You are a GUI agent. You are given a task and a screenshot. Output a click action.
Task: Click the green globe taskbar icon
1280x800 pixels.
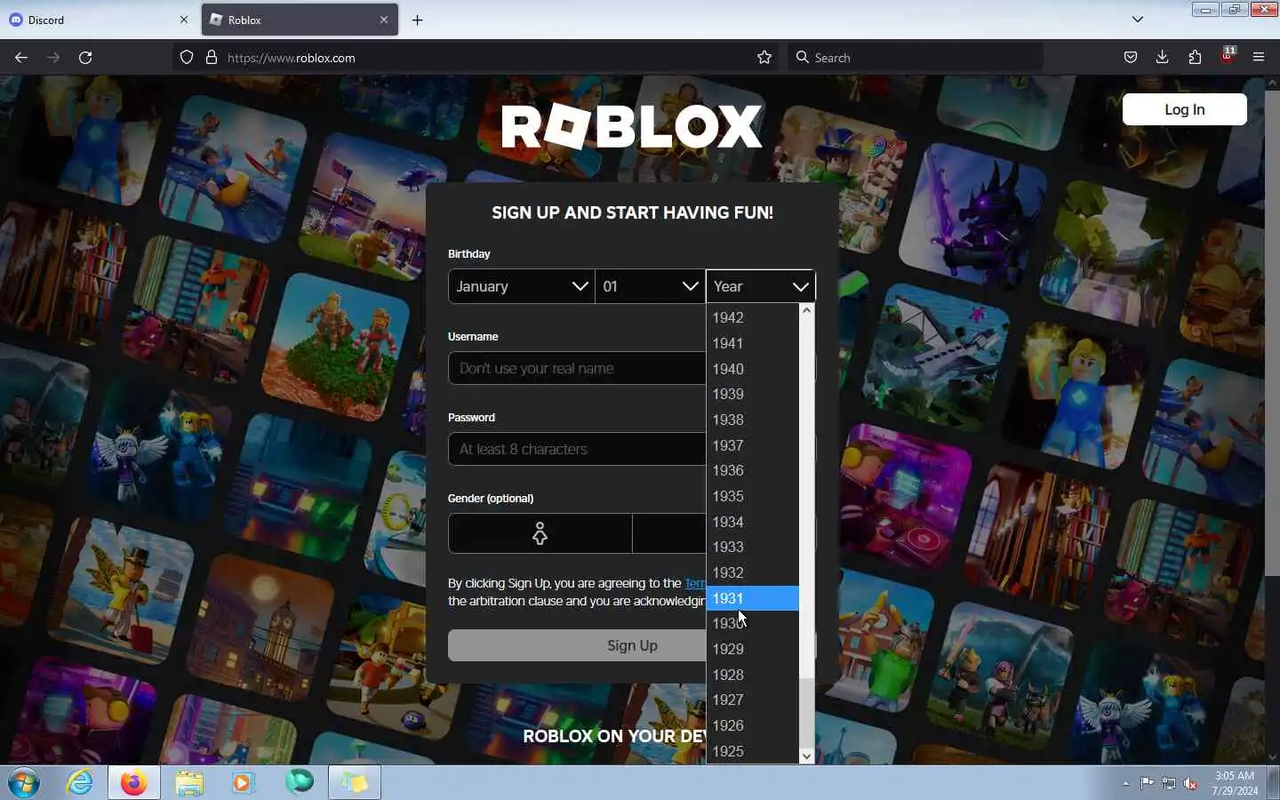coord(300,782)
